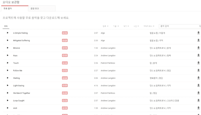Screen dimensions: 201x115
Task: Play the track A Simple Feeling
Action: (x=8, y=33)
